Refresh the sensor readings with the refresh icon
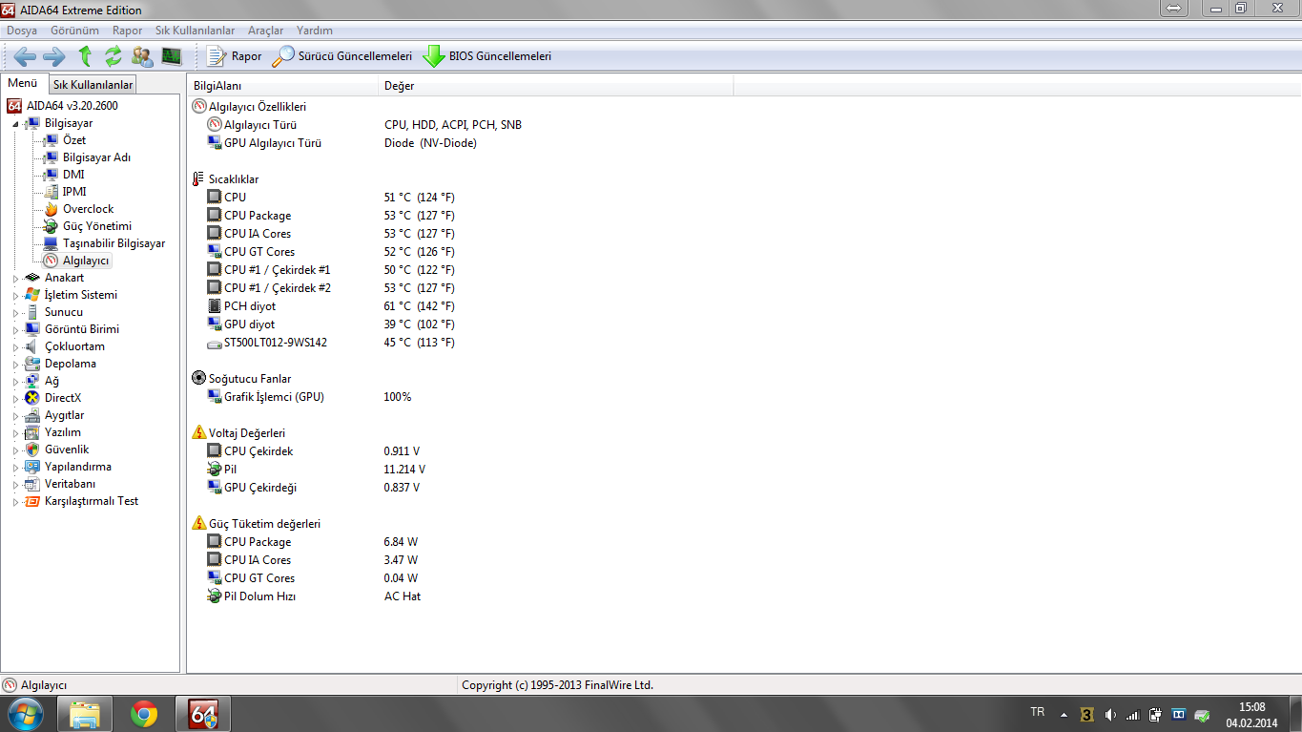1302x732 pixels. (114, 56)
